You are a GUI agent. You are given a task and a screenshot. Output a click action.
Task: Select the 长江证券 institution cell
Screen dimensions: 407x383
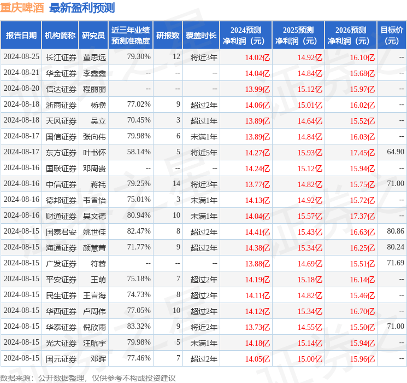coord(61,57)
